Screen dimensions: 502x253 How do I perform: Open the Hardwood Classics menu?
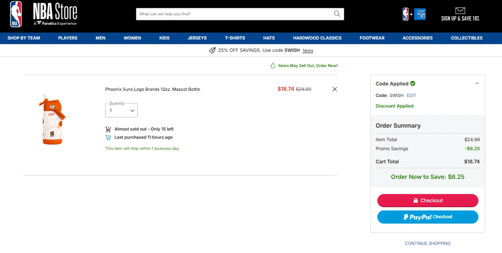pos(317,38)
